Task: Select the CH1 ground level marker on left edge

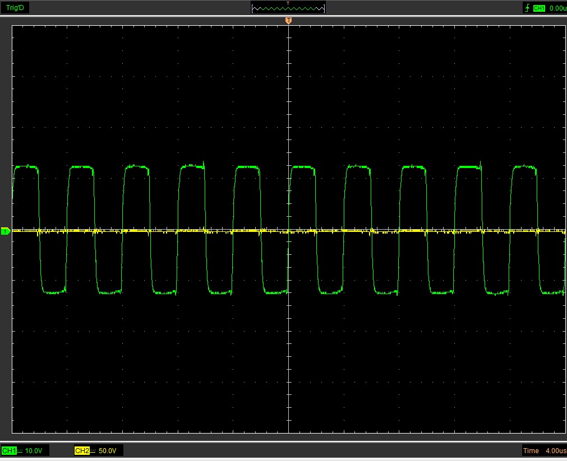Action: click(6, 231)
